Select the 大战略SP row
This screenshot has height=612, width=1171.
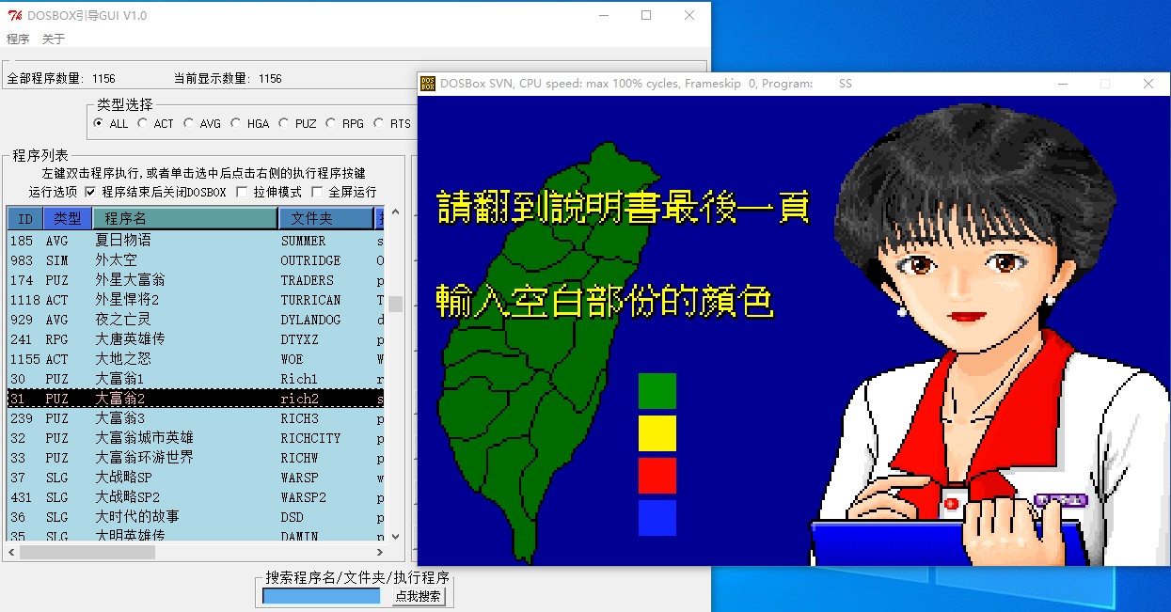point(196,478)
